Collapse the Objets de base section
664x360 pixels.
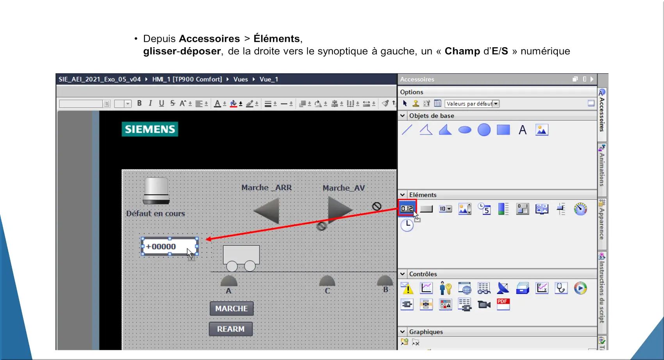pyautogui.click(x=403, y=116)
